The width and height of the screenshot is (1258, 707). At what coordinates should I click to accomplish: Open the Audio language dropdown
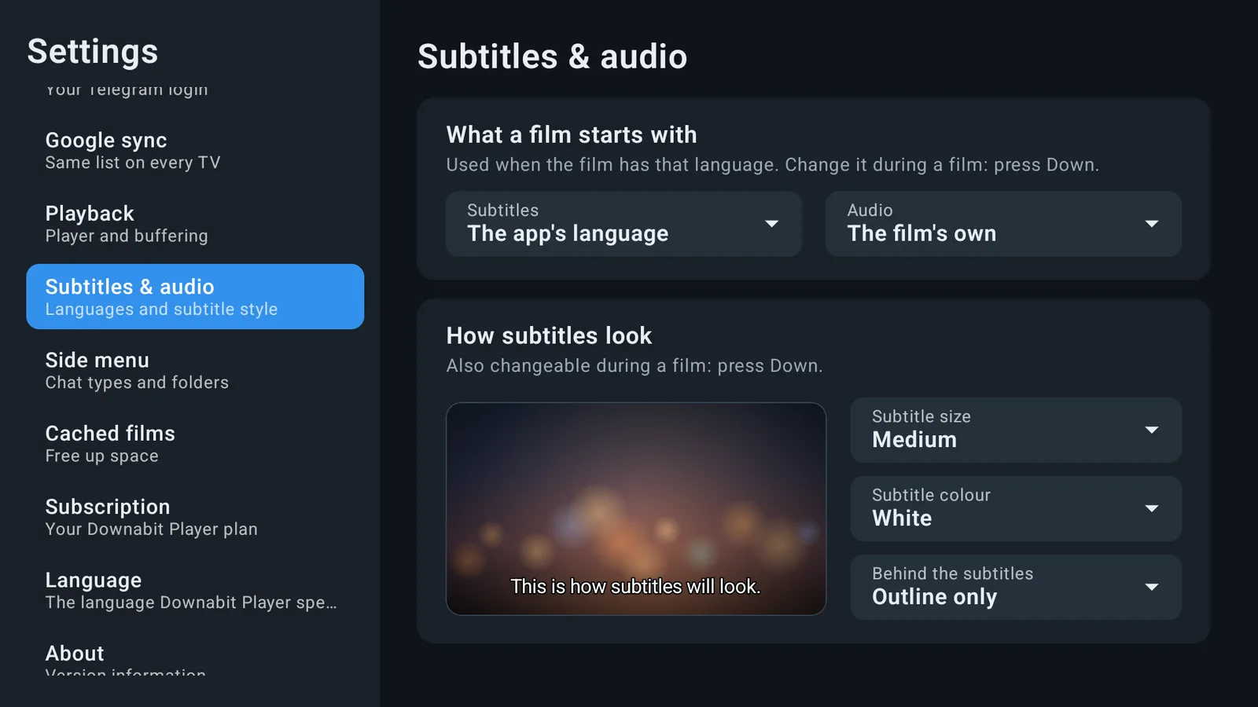[1003, 224]
